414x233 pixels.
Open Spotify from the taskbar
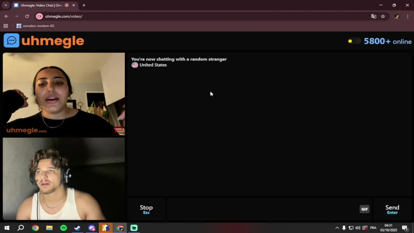(63, 228)
